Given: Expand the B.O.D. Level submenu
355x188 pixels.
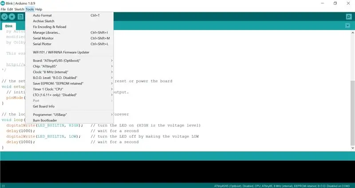Looking at the screenshot, I should coord(69,78).
